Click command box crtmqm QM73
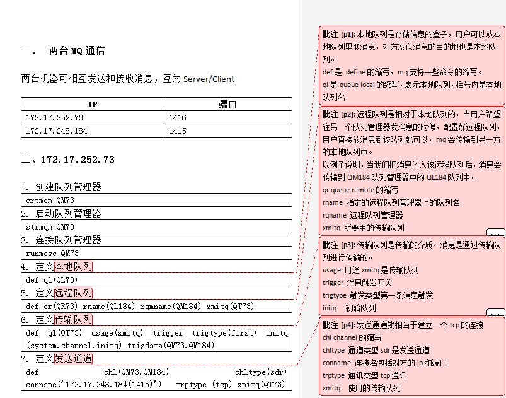 point(156,201)
